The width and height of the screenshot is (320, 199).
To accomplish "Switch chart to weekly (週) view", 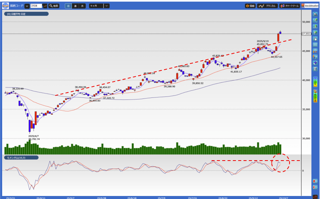I will pos(75,6).
